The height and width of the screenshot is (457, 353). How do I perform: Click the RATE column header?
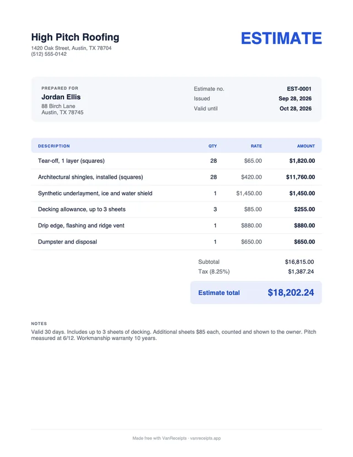(x=256, y=146)
